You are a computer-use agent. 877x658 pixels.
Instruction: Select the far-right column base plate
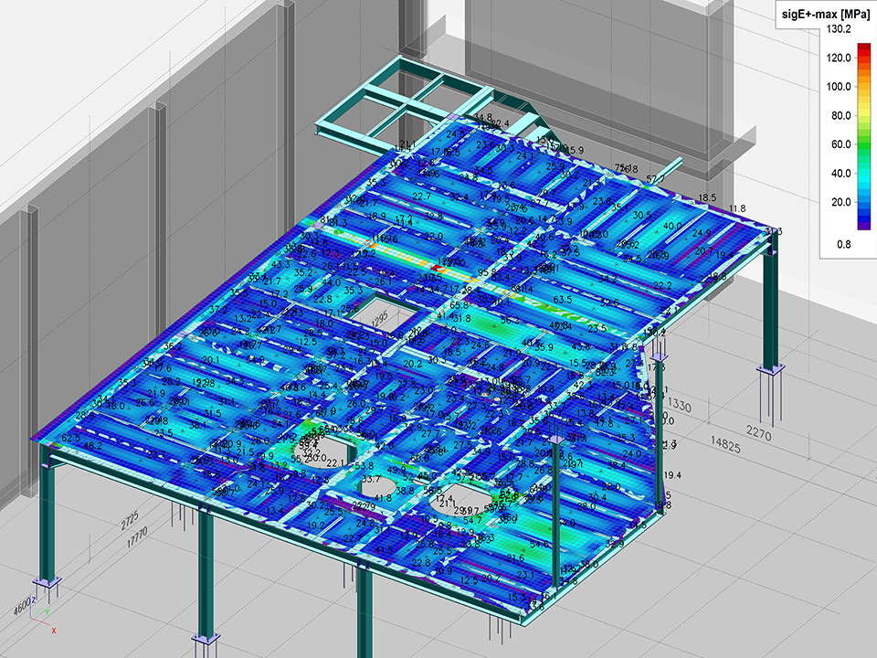(770, 370)
